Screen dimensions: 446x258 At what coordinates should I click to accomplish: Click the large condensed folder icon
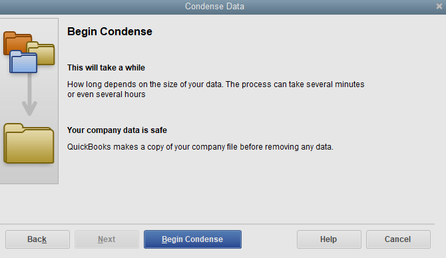29,144
